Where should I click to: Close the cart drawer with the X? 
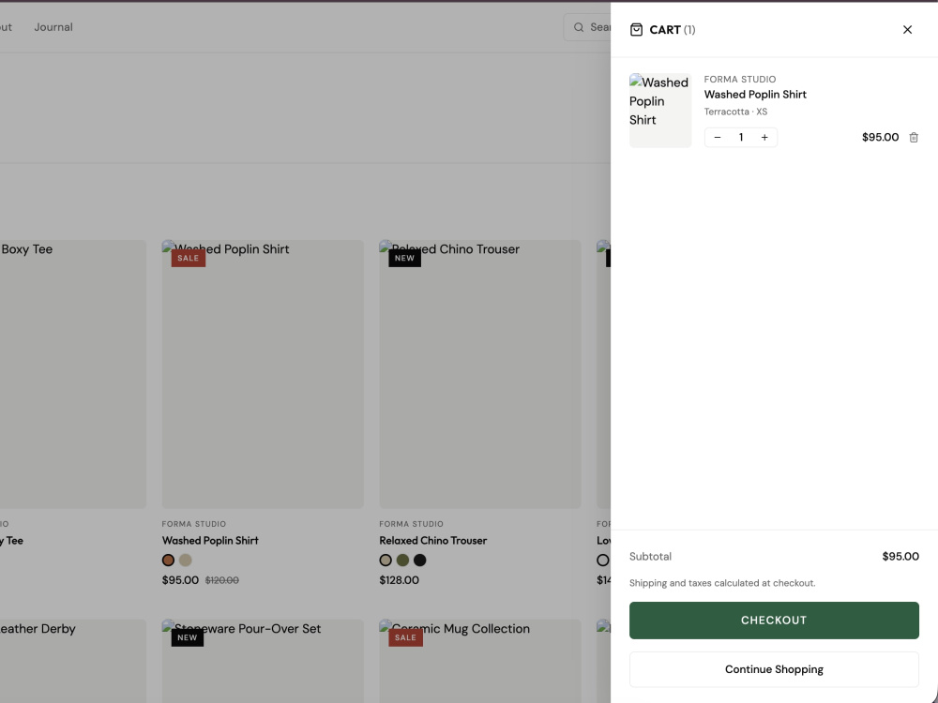coord(907,30)
